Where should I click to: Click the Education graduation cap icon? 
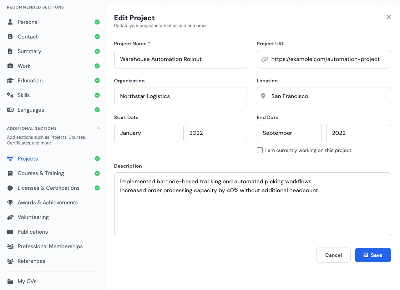tap(10, 81)
